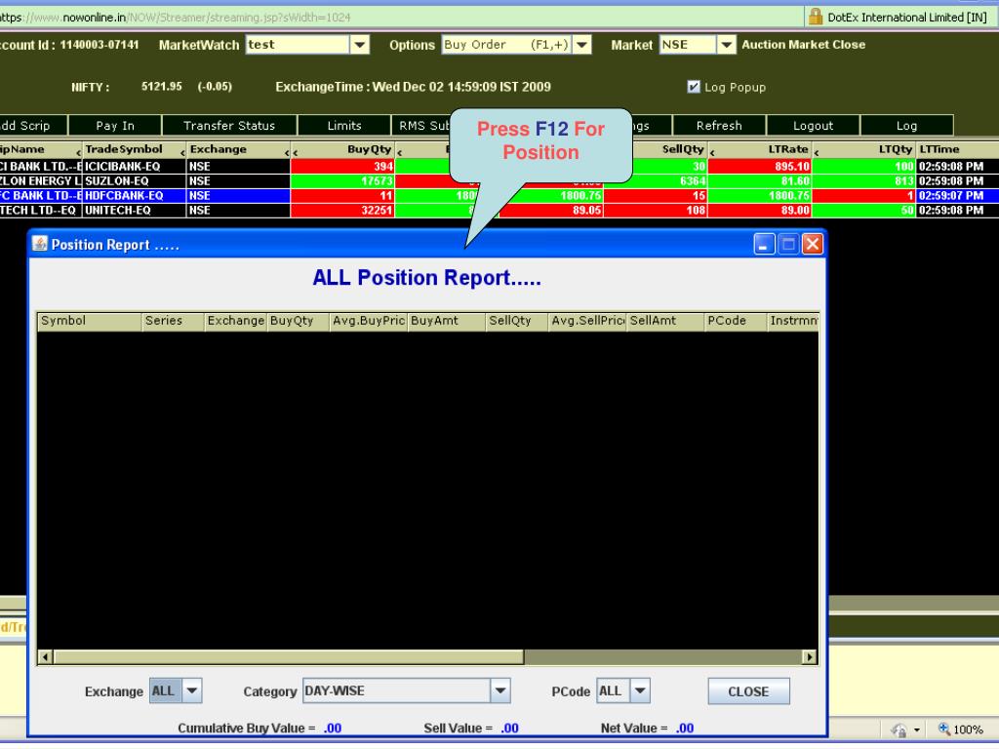The width and height of the screenshot is (999, 749).
Task: Open the Exchange ALL dropdown in the report
Action: pos(189,691)
